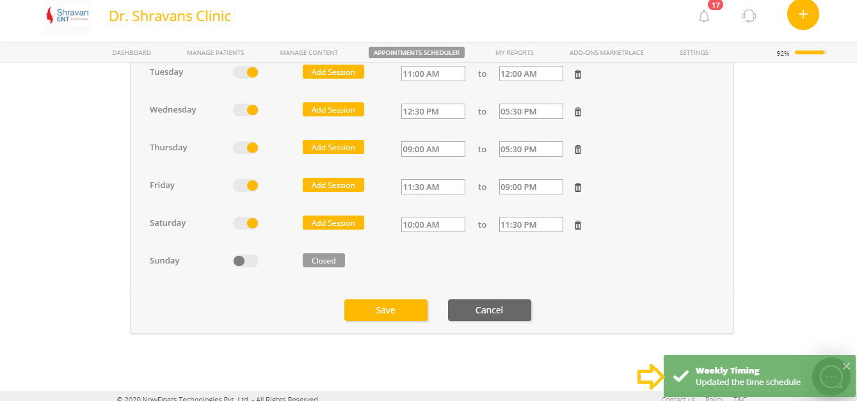Delete Thursday session with trash icon
The image size is (857, 401).
(578, 150)
